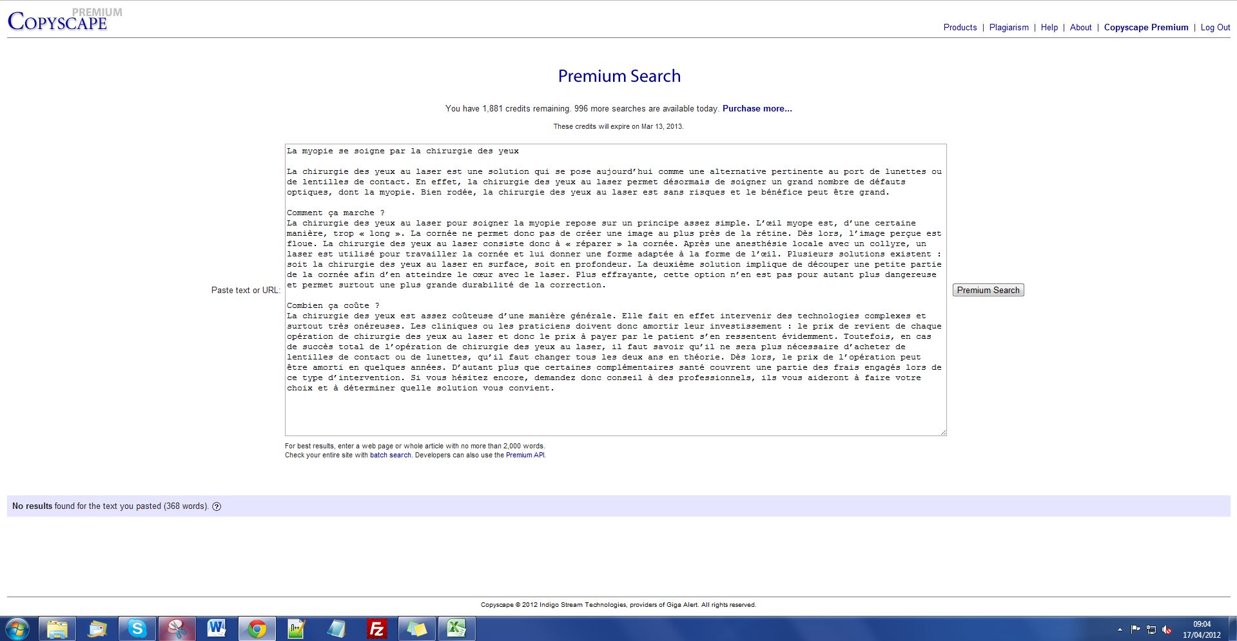Launch FileZilla from the taskbar

click(x=376, y=628)
